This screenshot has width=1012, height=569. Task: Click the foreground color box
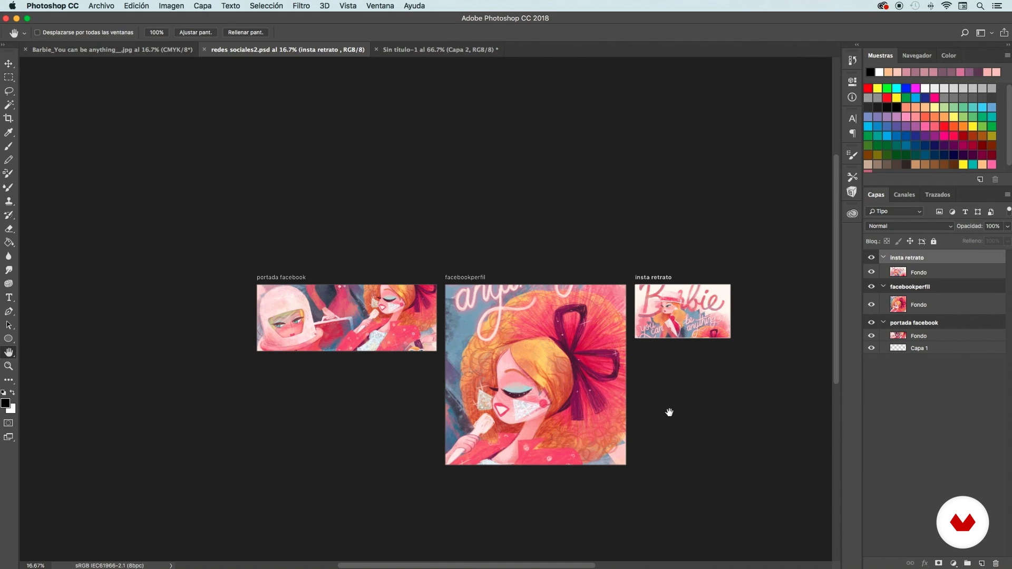coord(5,403)
